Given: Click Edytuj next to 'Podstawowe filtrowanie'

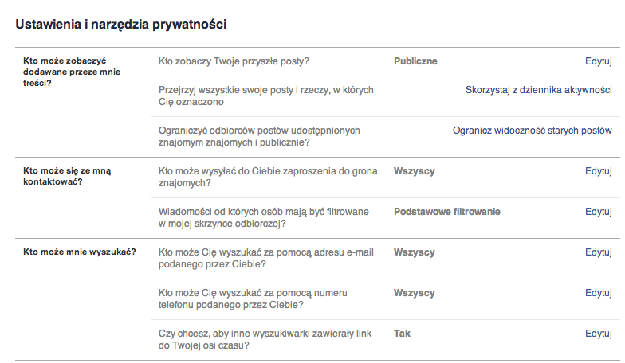Looking at the screenshot, I should [x=598, y=212].
